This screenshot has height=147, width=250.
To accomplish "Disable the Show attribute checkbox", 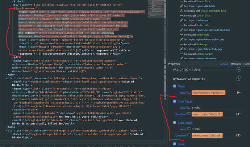I will pos(175,144).
